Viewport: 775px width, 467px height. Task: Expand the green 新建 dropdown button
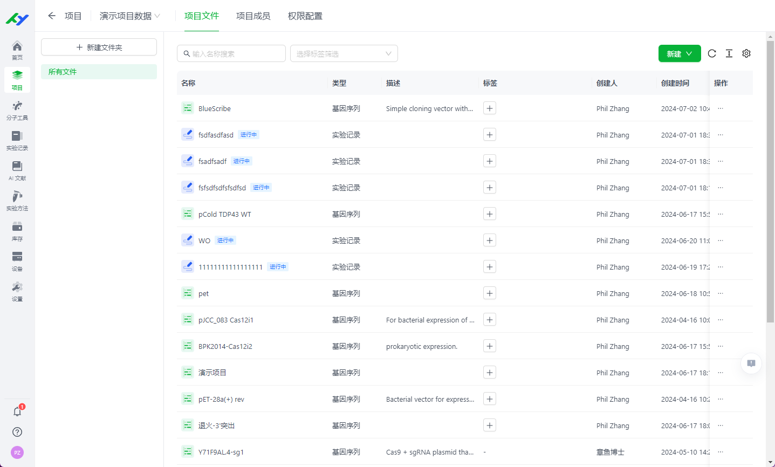[x=679, y=53]
